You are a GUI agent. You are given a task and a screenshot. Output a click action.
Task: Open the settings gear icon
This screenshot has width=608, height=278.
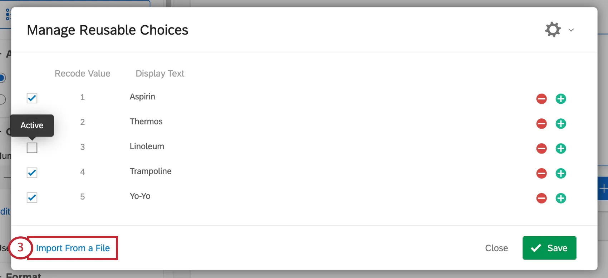(553, 30)
